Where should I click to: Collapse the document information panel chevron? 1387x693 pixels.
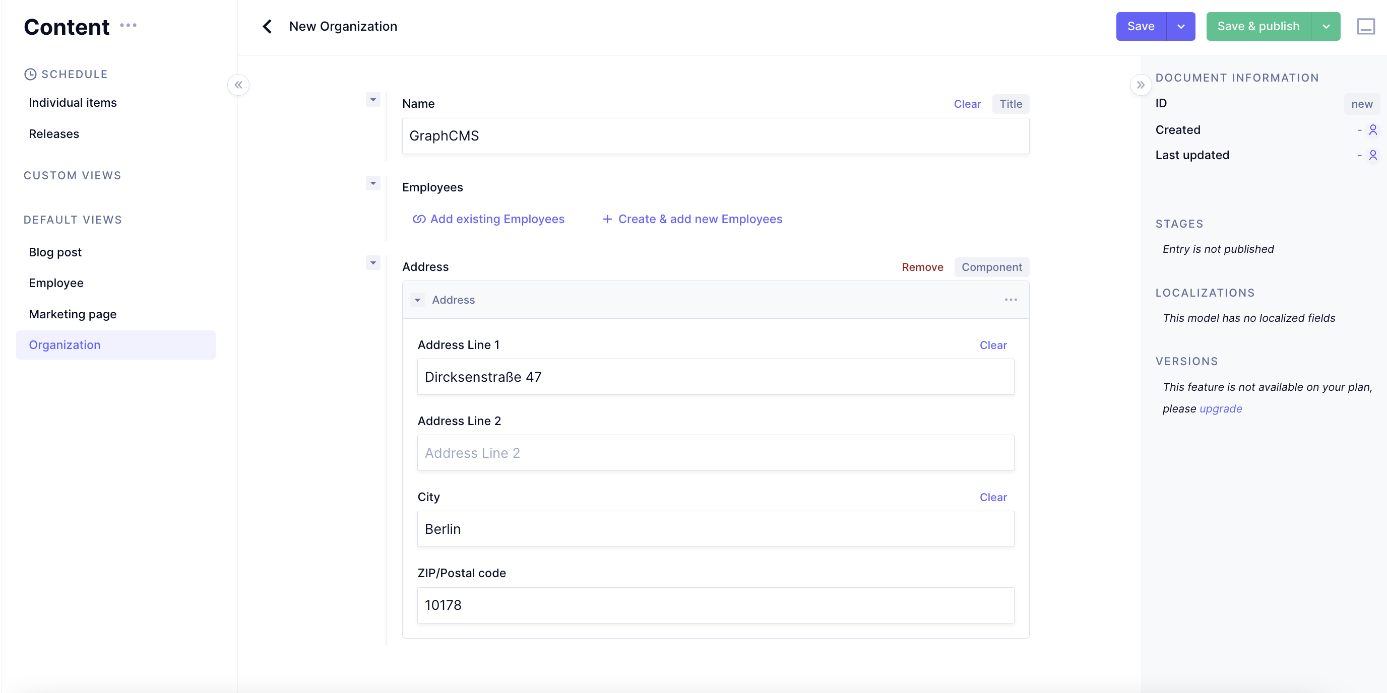click(x=1141, y=85)
